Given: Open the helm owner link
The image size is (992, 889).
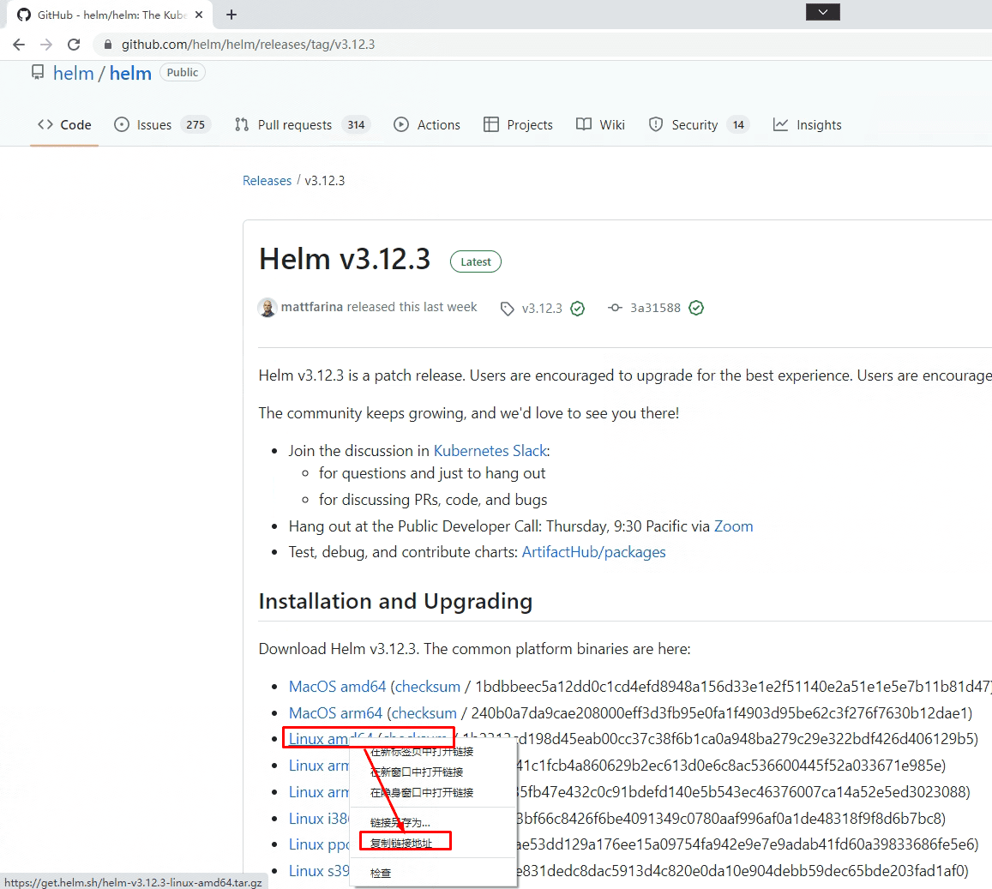Looking at the screenshot, I should (74, 74).
